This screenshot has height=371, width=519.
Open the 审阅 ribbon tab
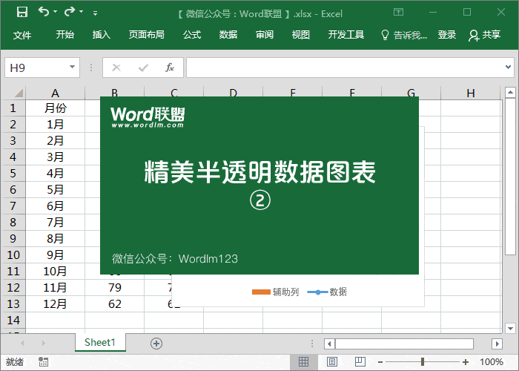pyautogui.click(x=265, y=34)
